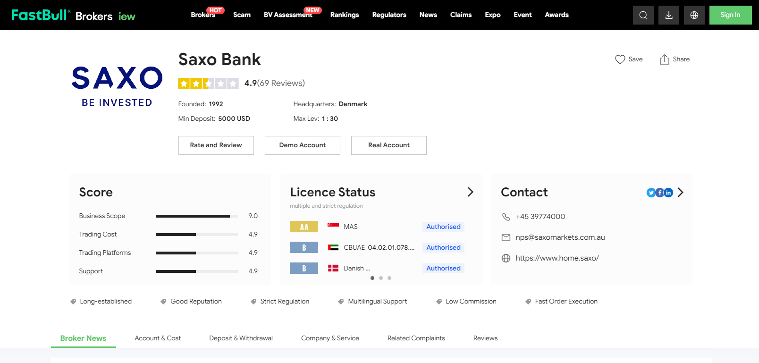759x363 pixels.
Task: Open the language globe icon in header
Action: (694, 15)
